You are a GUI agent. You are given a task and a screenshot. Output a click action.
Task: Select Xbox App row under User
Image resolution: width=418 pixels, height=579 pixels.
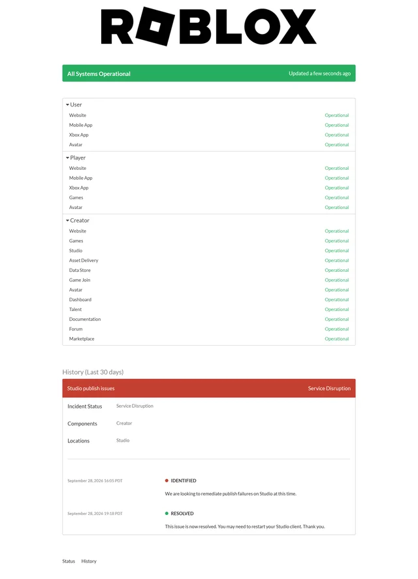pyautogui.click(x=209, y=135)
